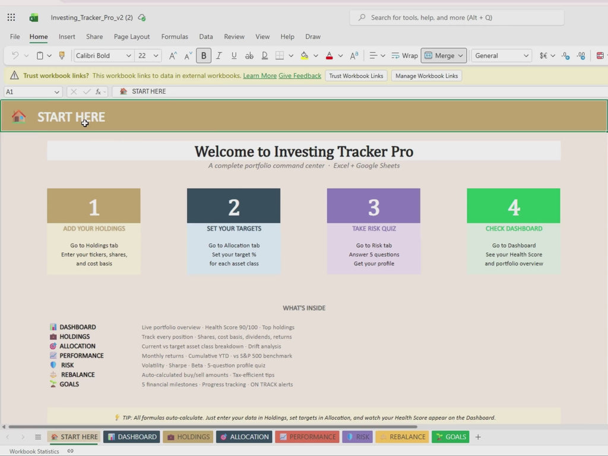
Task: Click the Give Feedback link
Action: tap(300, 75)
